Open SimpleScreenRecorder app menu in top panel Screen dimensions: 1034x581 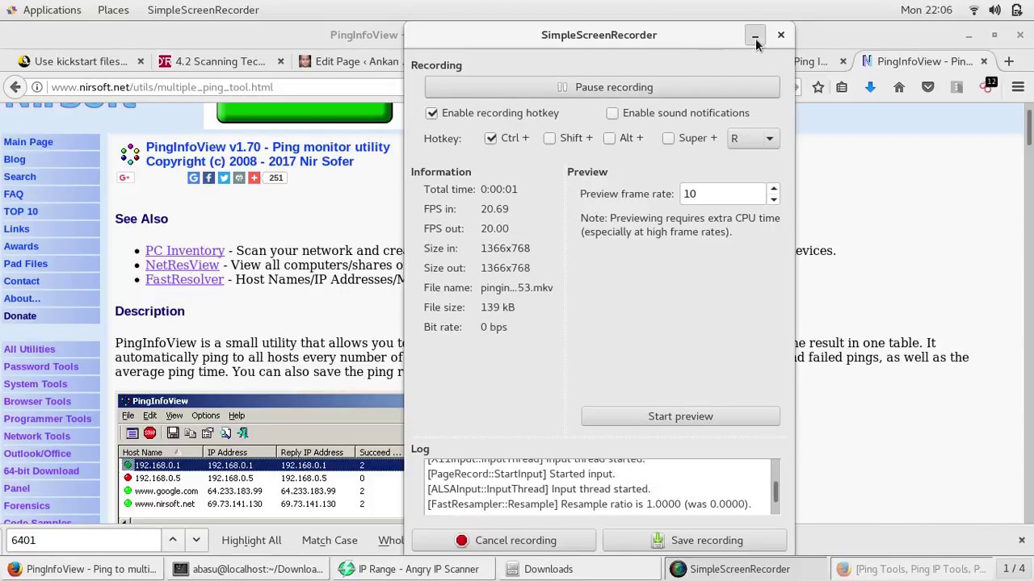(x=203, y=10)
